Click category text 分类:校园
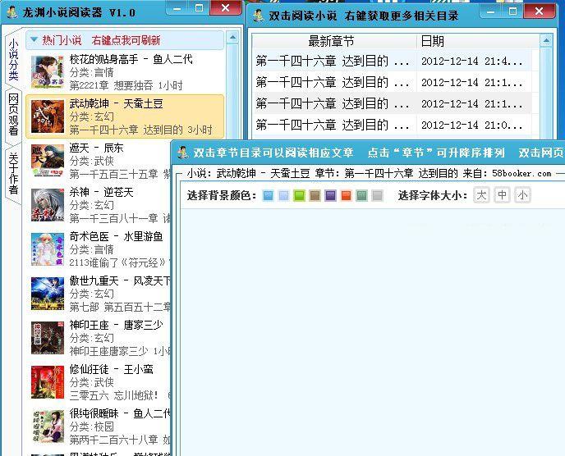Viewport: 565px width, 456px height. [91, 426]
